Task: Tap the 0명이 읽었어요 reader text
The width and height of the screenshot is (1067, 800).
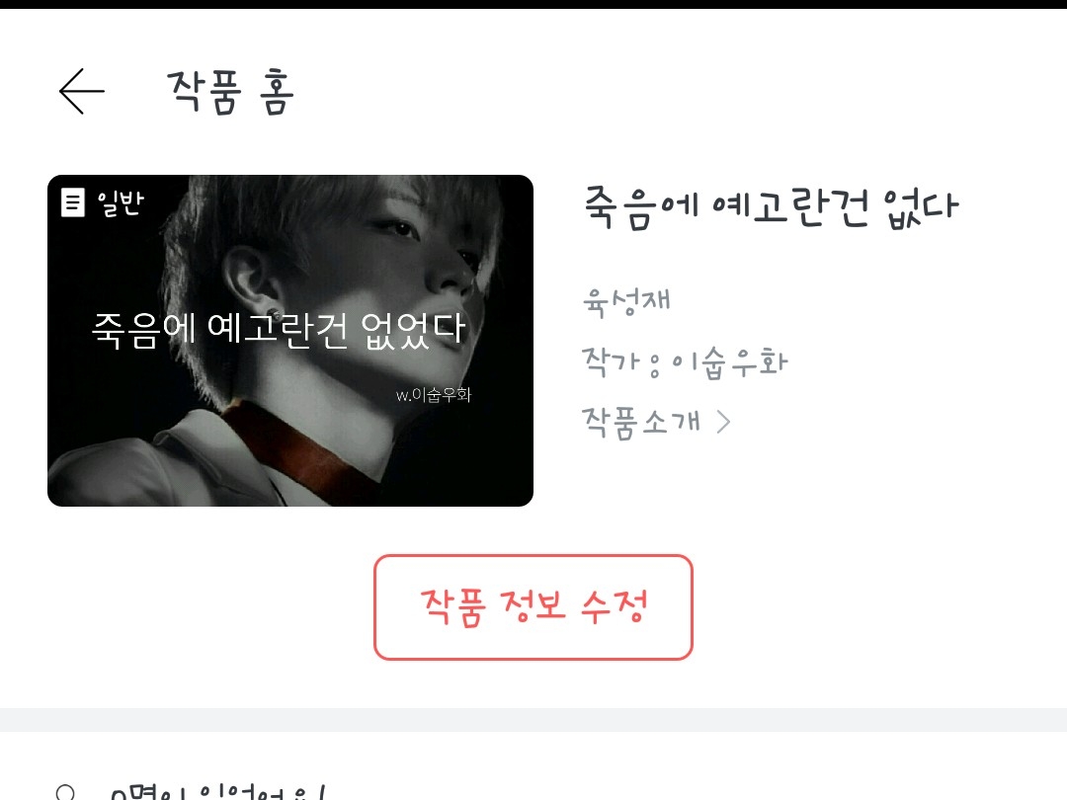Action: coord(217,793)
